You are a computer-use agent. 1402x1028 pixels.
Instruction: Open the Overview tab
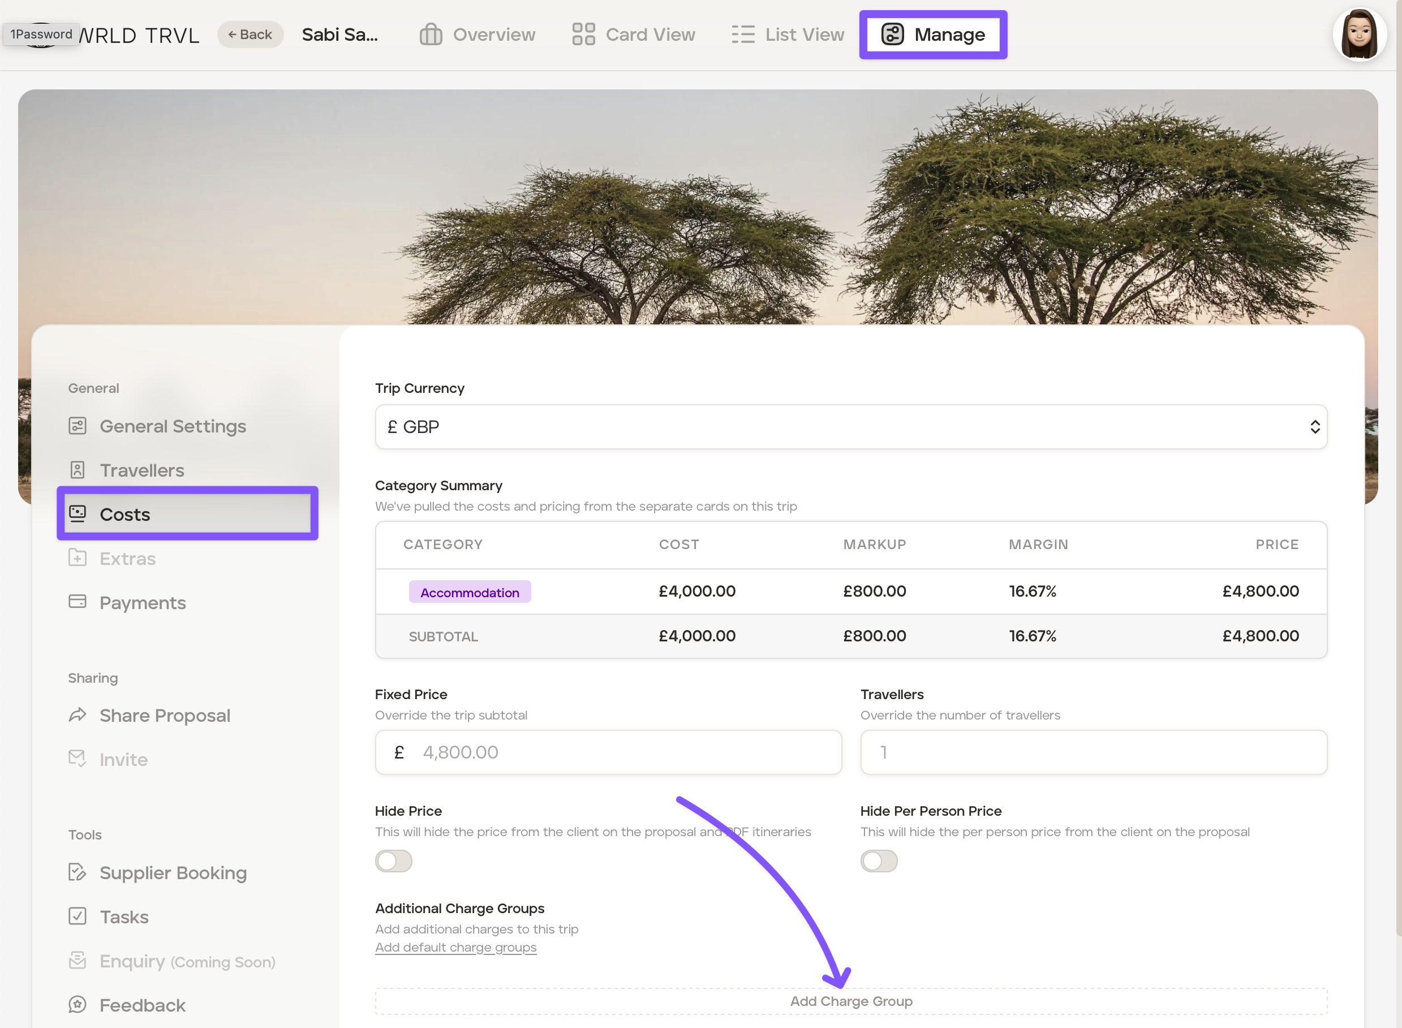[477, 35]
